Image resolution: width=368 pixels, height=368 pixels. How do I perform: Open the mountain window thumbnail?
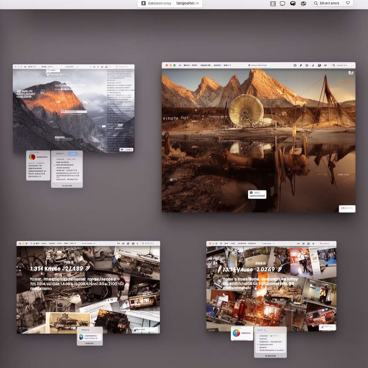[x=74, y=109]
